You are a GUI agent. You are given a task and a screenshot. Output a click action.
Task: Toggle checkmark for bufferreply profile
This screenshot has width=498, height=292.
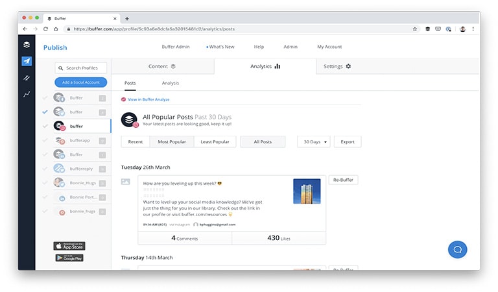45,169
